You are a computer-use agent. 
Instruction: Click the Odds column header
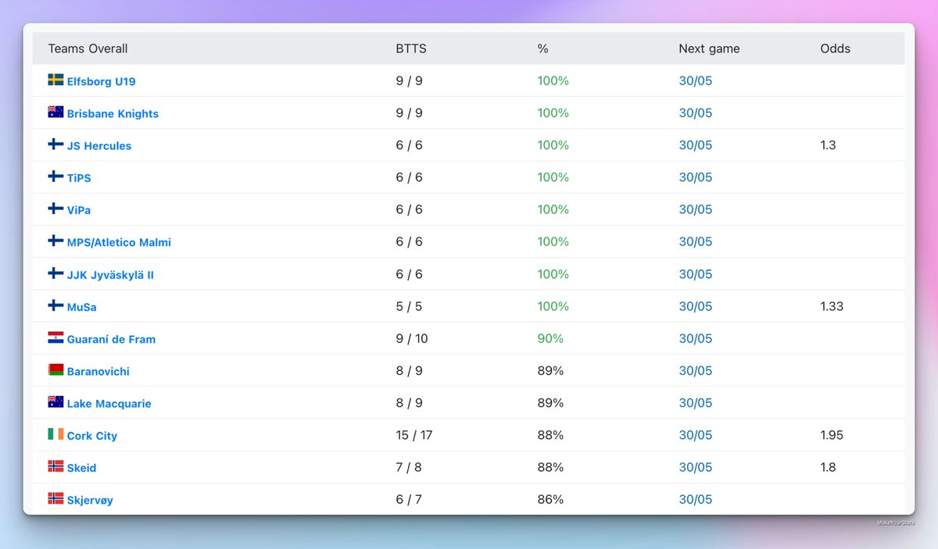coord(835,48)
